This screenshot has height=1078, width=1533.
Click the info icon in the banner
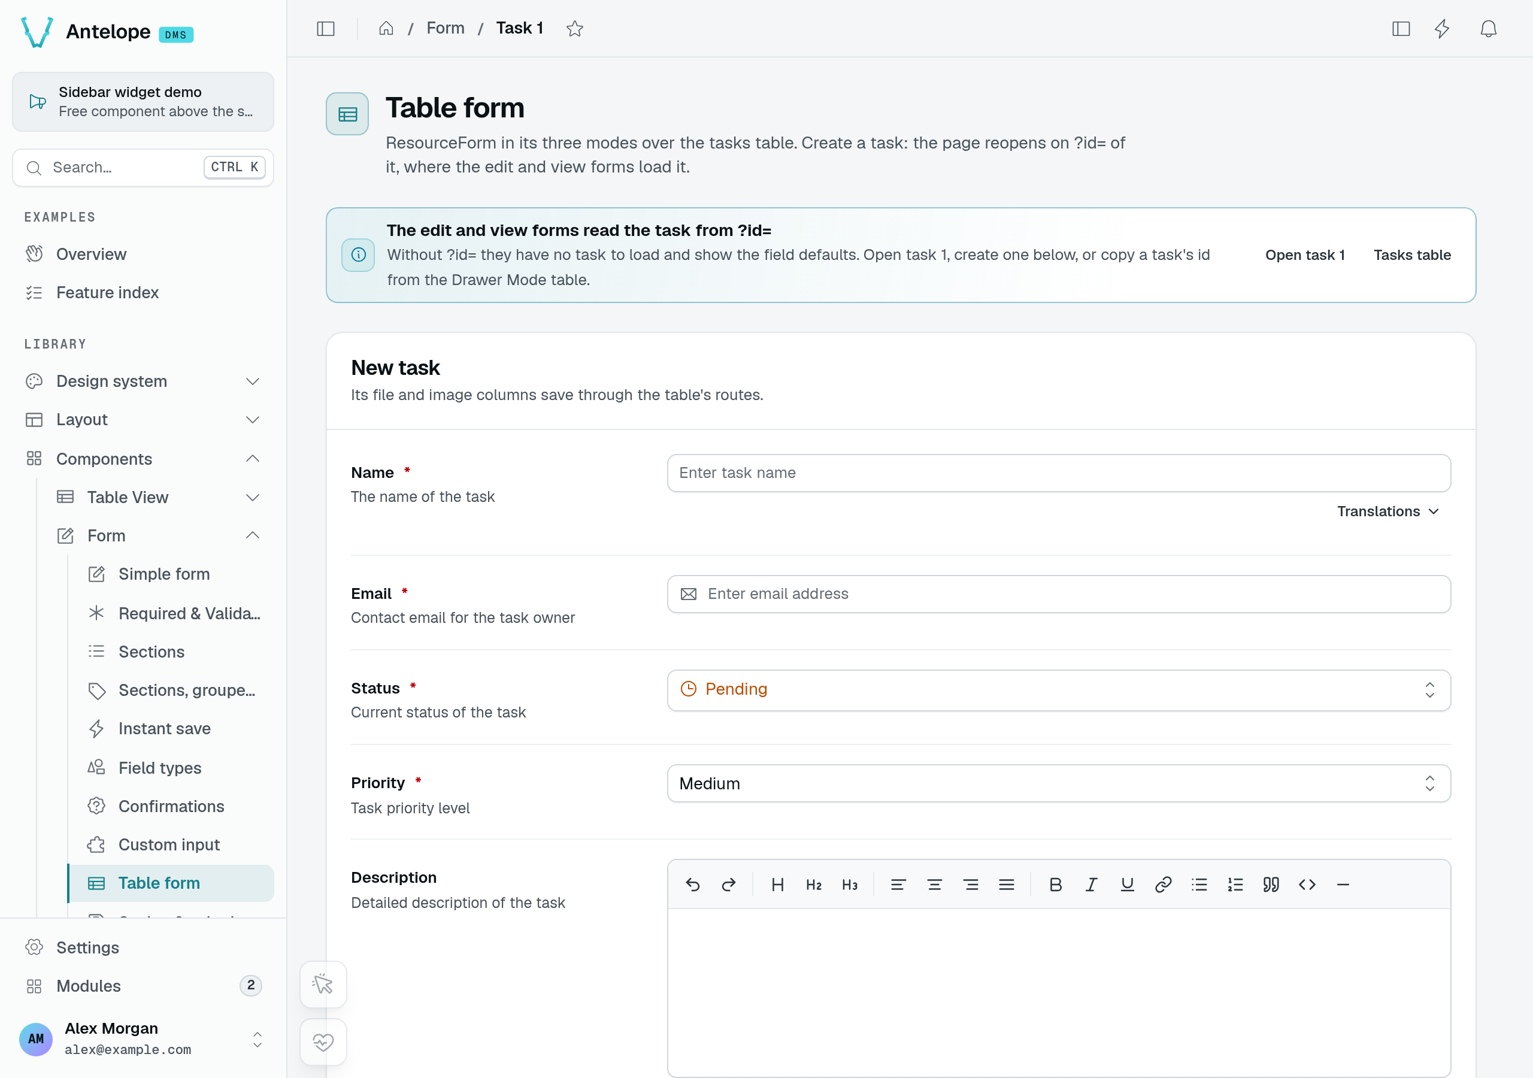pyautogui.click(x=358, y=255)
